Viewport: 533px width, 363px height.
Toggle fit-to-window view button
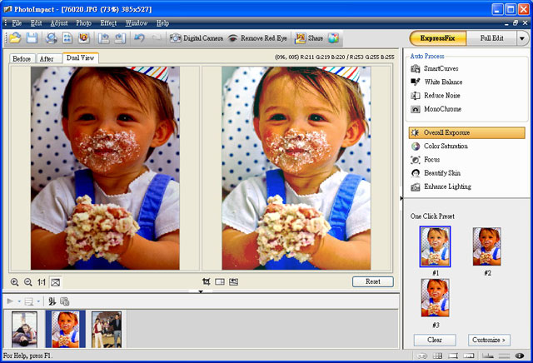click(x=56, y=282)
